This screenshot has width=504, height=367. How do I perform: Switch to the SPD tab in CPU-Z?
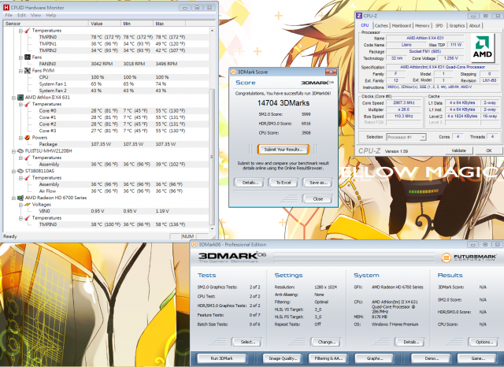[x=439, y=26]
